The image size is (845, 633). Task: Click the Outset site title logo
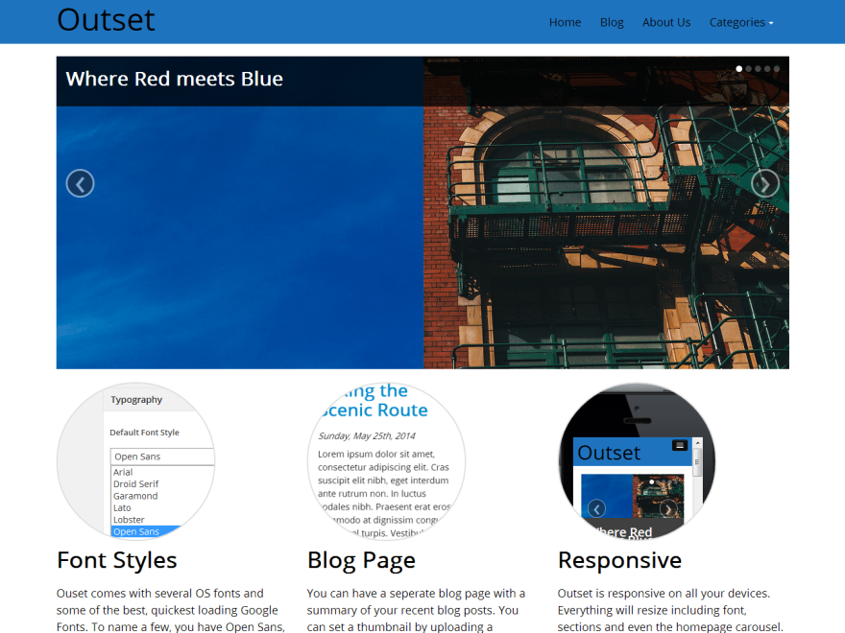[106, 20]
